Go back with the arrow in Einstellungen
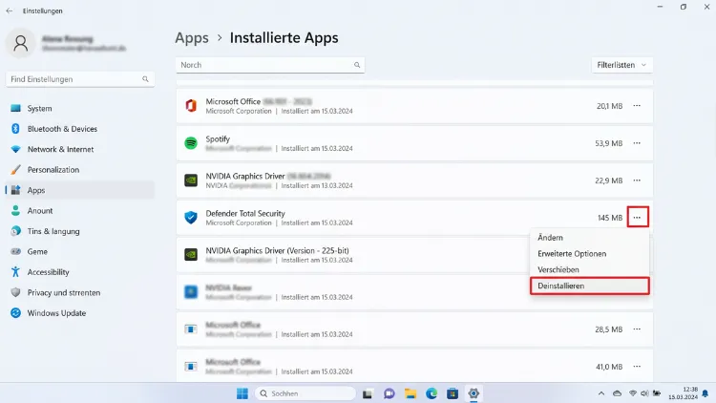Screen dimensions: 716x403 tap(10, 11)
